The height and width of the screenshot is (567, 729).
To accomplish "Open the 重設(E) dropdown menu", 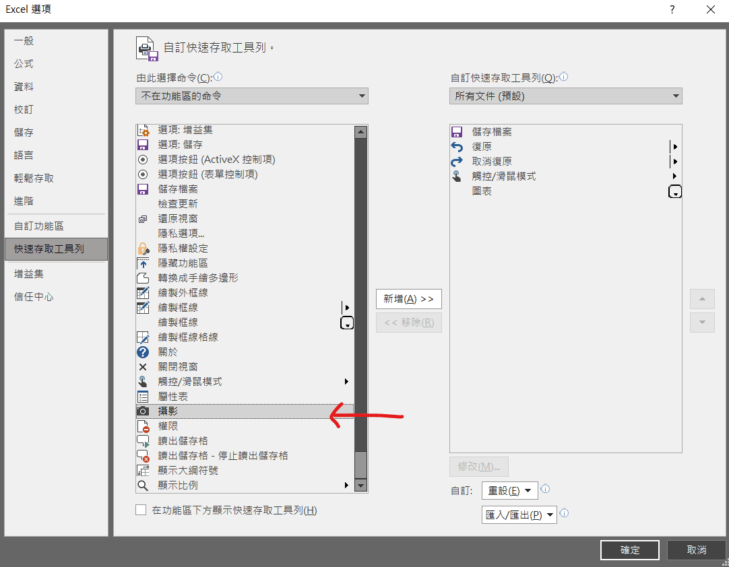I will (x=509, y=490).
